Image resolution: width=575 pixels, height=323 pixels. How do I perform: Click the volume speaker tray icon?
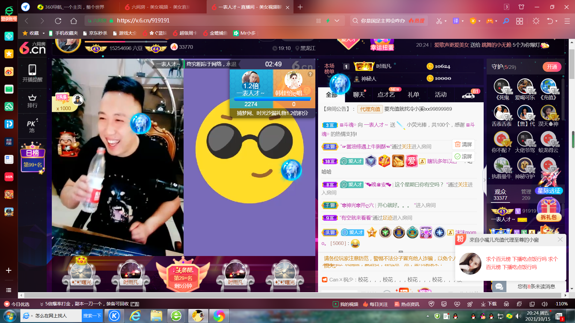518,316
